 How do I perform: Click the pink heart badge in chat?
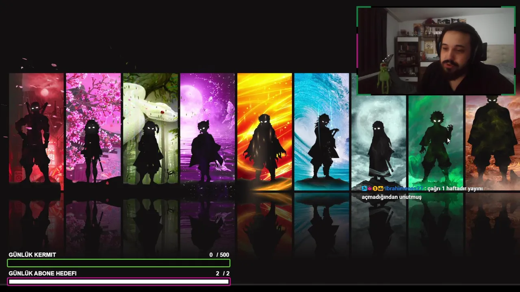click(369, 189)
